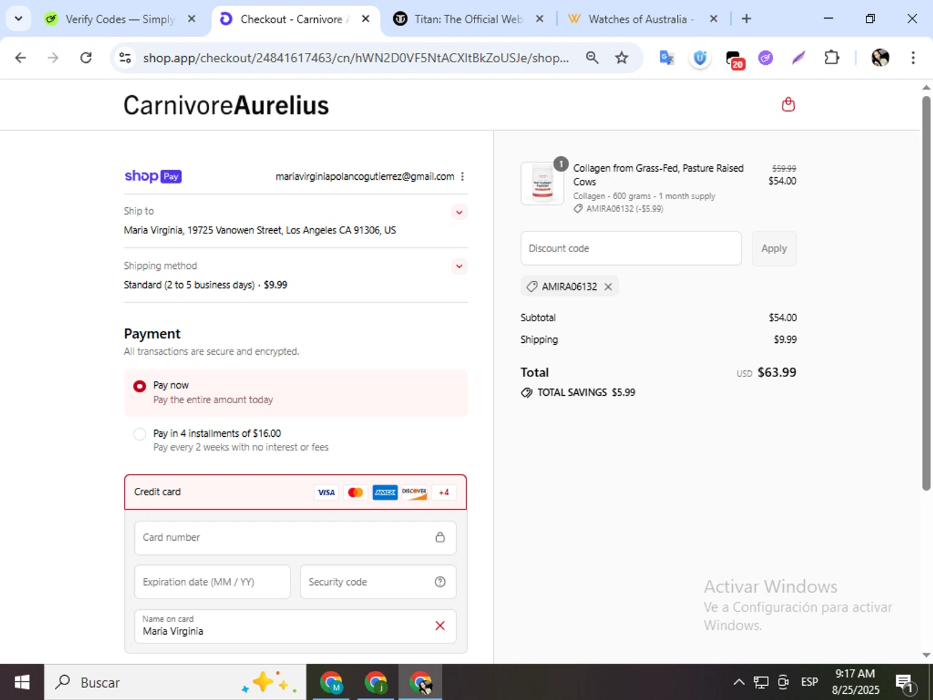The image size is (933, 700).
Task: Select Pay in 4 installments of $16.00
Action: [x=140, y=434]
